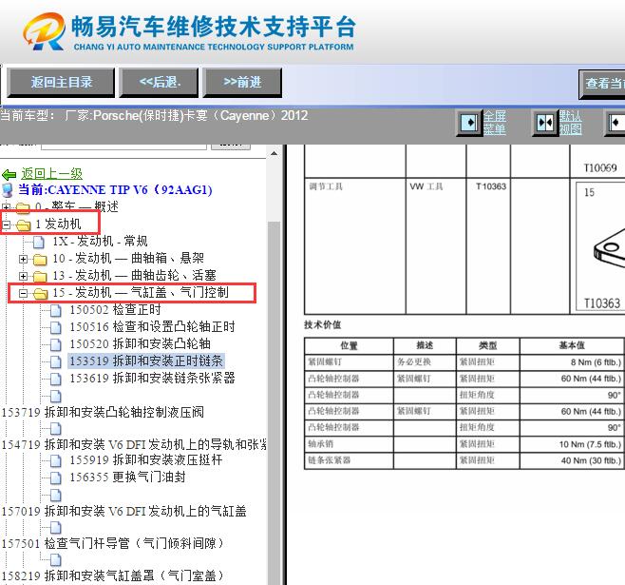Open 158219 拆卸和安装气缸盖罩
The width and height of the screenshot is (625, 585).
coord(113,575)
